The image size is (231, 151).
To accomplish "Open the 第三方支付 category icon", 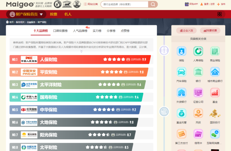I will (x=181, y=134).
